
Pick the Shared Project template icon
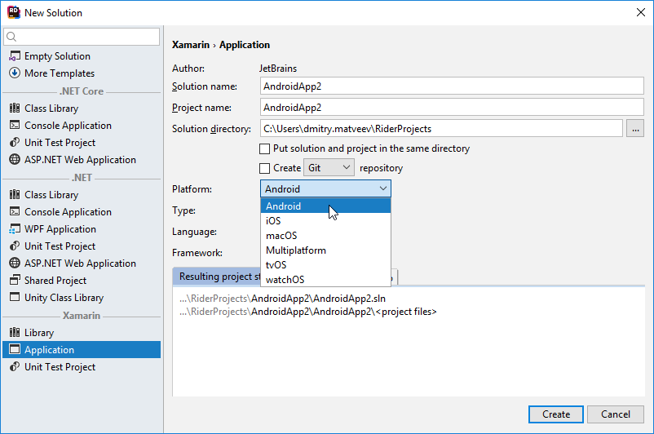point(14,281)
